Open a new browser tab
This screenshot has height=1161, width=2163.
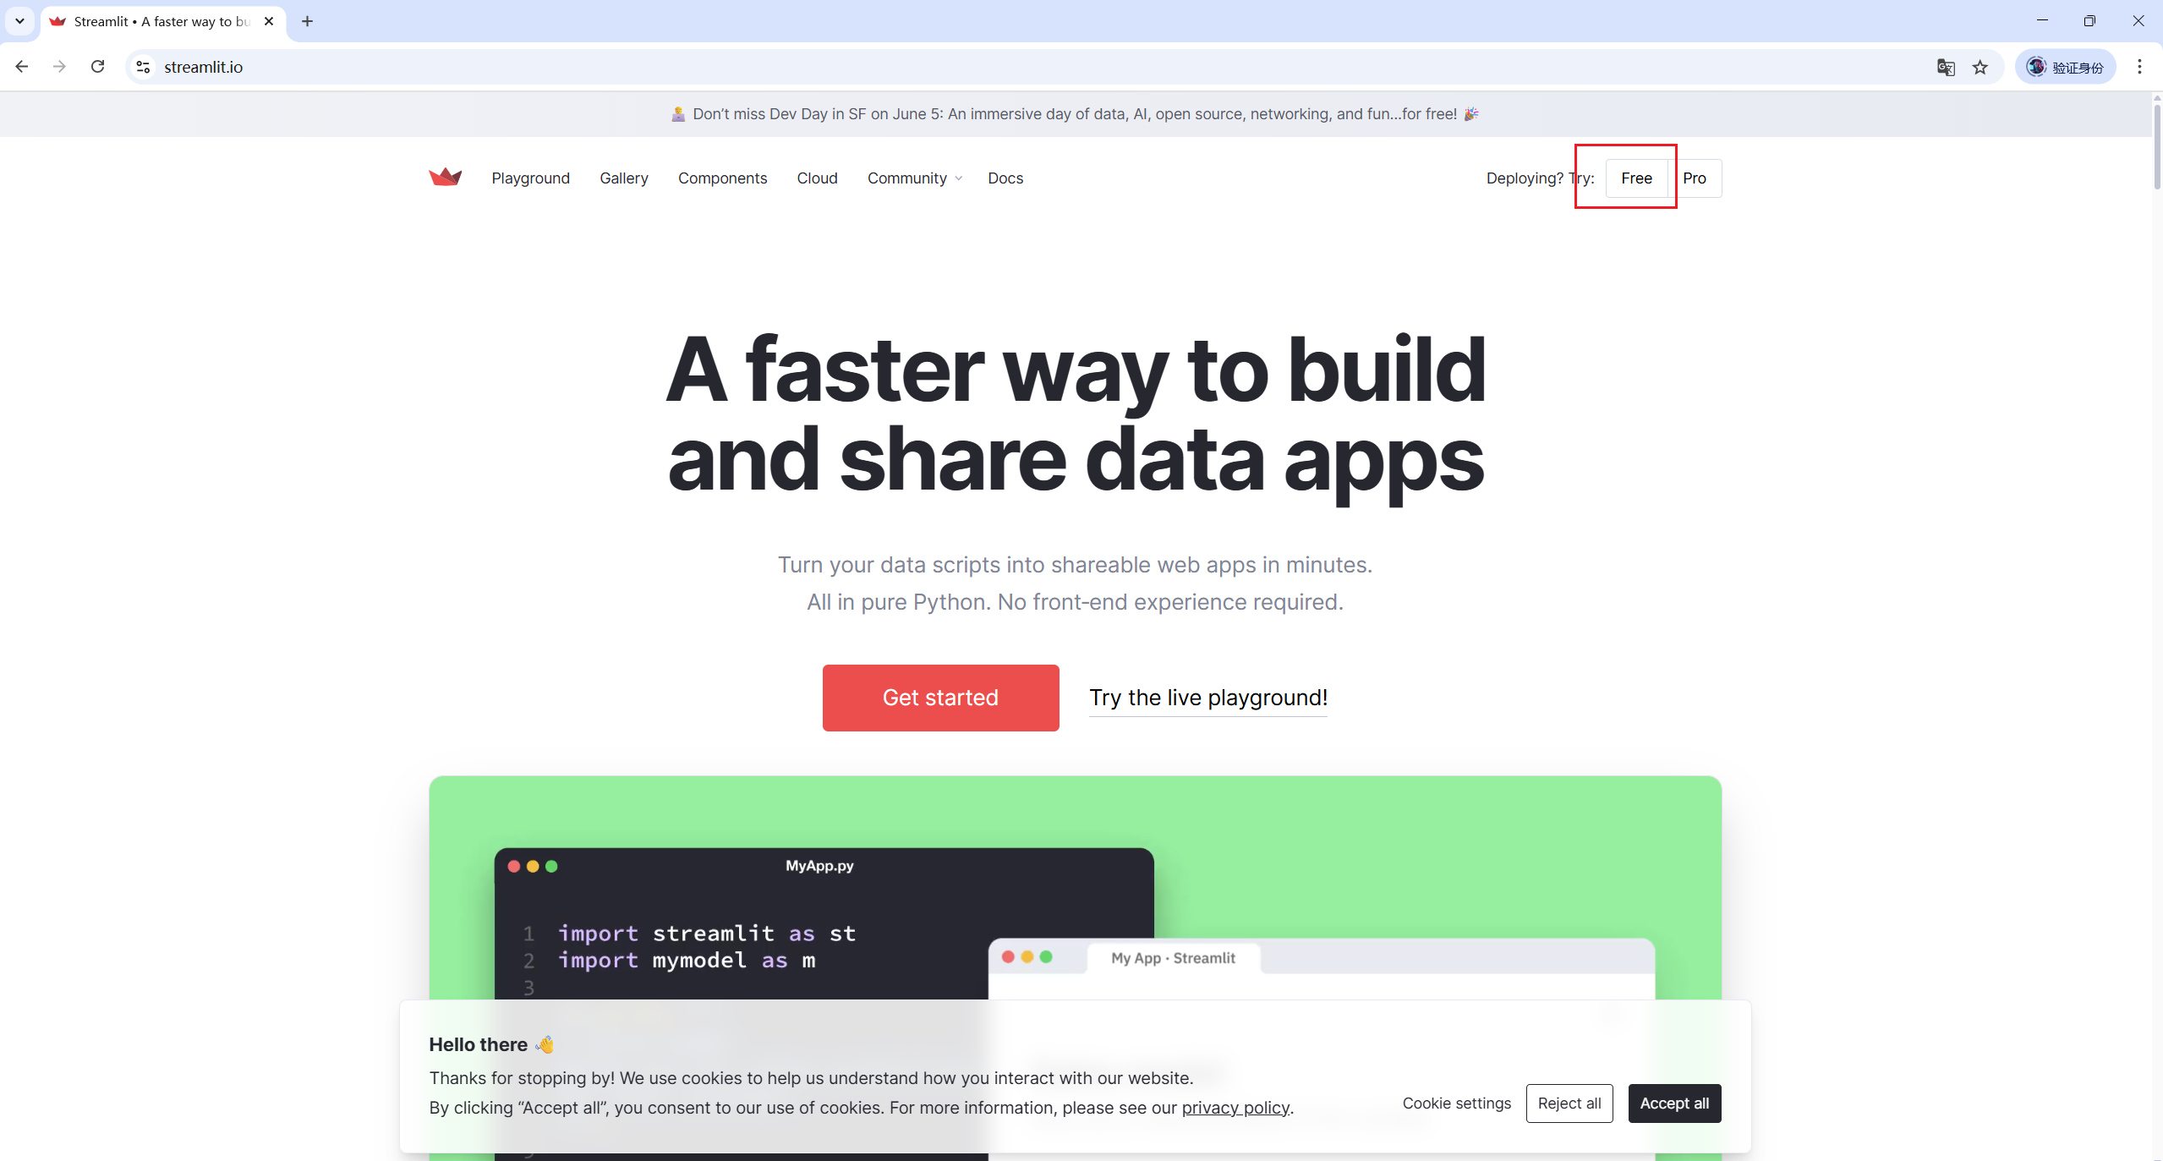click(x=308, y=21)
